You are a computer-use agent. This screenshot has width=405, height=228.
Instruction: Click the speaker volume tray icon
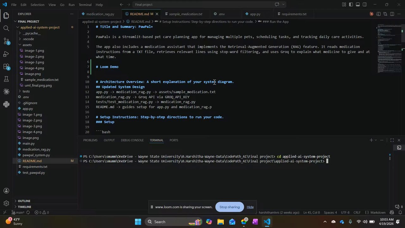tap(365, 222)
